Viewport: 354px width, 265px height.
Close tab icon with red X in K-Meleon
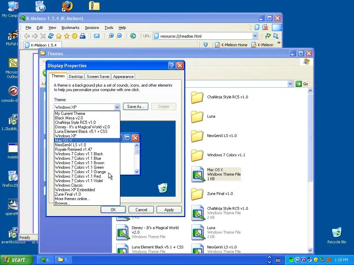[x=265, y=28]
